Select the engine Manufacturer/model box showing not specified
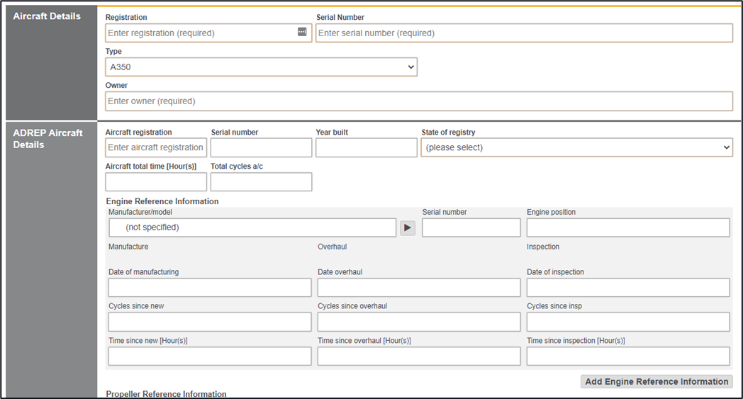This screenshot has width=743, height=399. tap(252, 227)
